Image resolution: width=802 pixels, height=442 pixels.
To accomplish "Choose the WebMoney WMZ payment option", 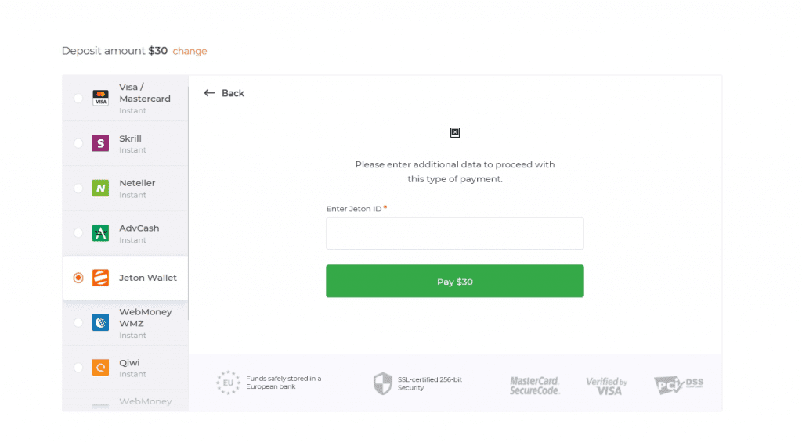I will (125, 323).
